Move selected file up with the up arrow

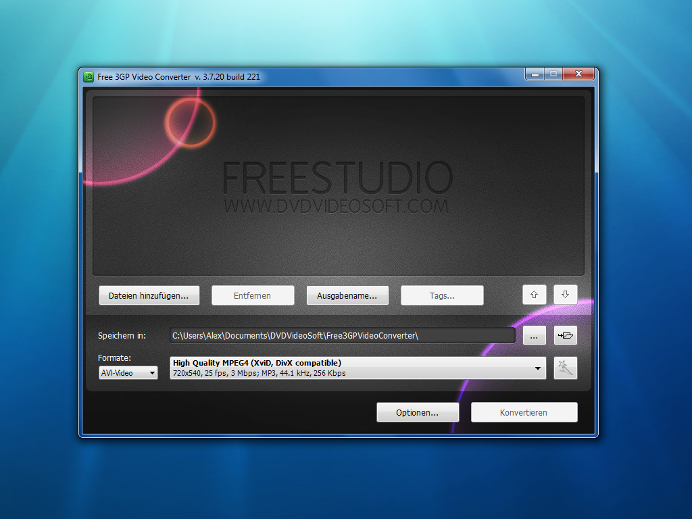click(534, 295)
